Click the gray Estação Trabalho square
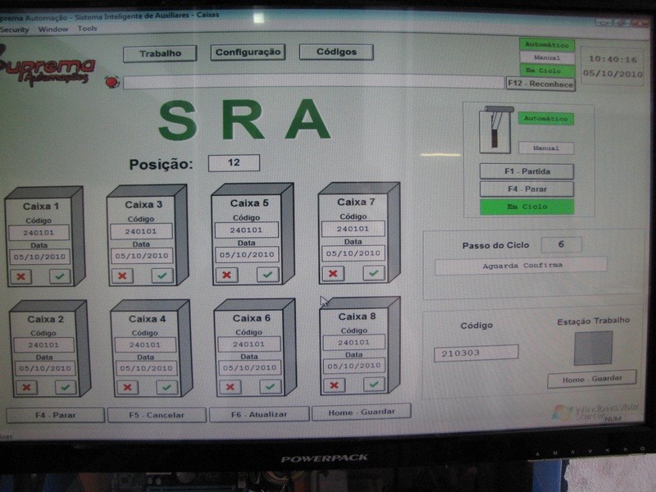 point(593,348)
